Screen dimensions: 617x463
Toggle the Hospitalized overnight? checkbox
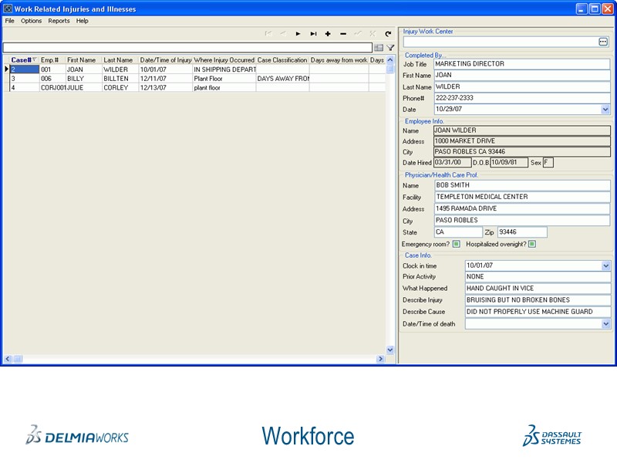tap(531, 244)
